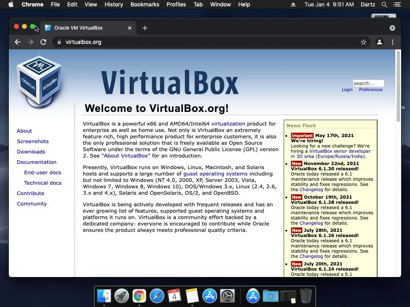410x307 pixels.
Task: Click the eject icon in menu bar
Action: click(293, 4)
